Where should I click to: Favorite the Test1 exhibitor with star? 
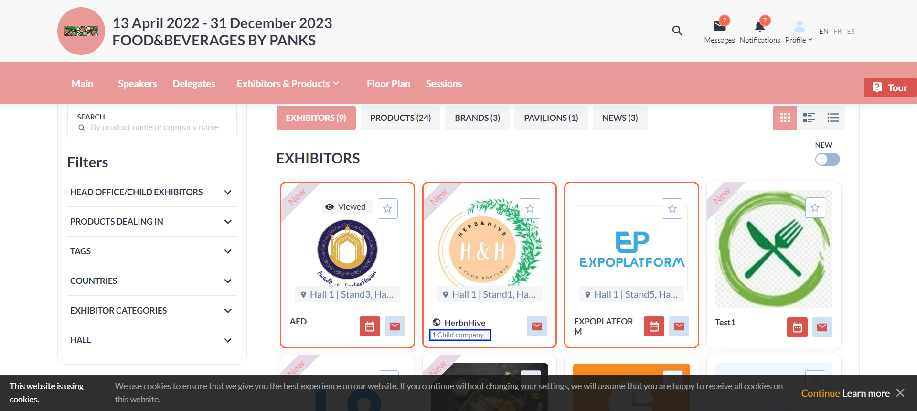pos(815,208)
